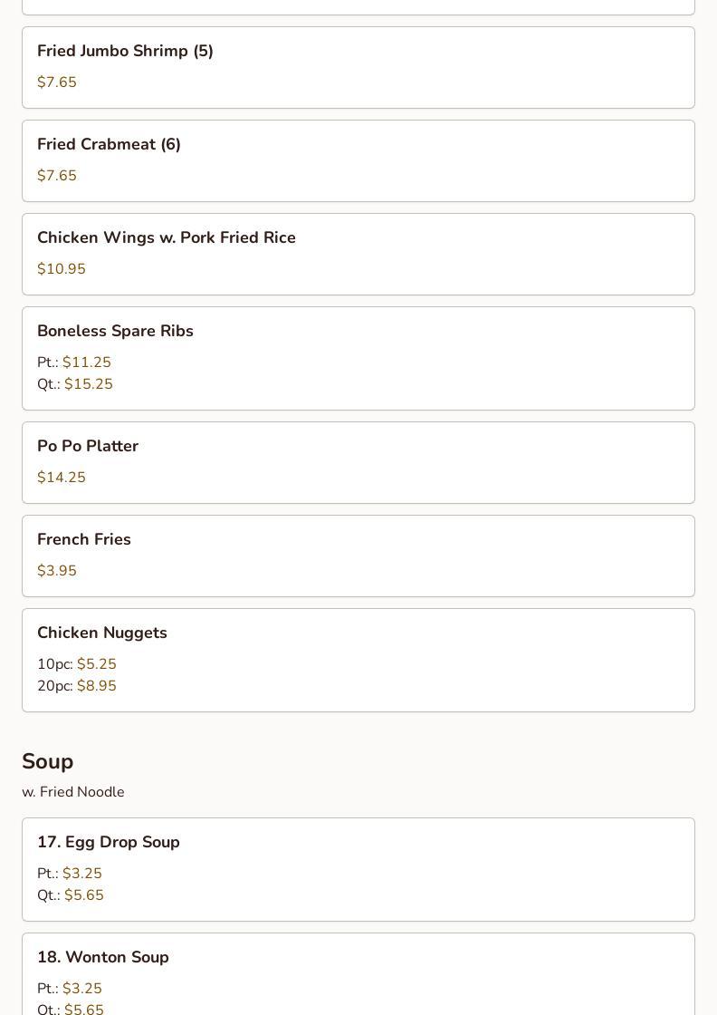The width and height of the screenshot is (717, 1015).
Task: Click the Chicken Wings w. Pork Fried Rice title
Action: pyautogui.click(x=167, y=238)
